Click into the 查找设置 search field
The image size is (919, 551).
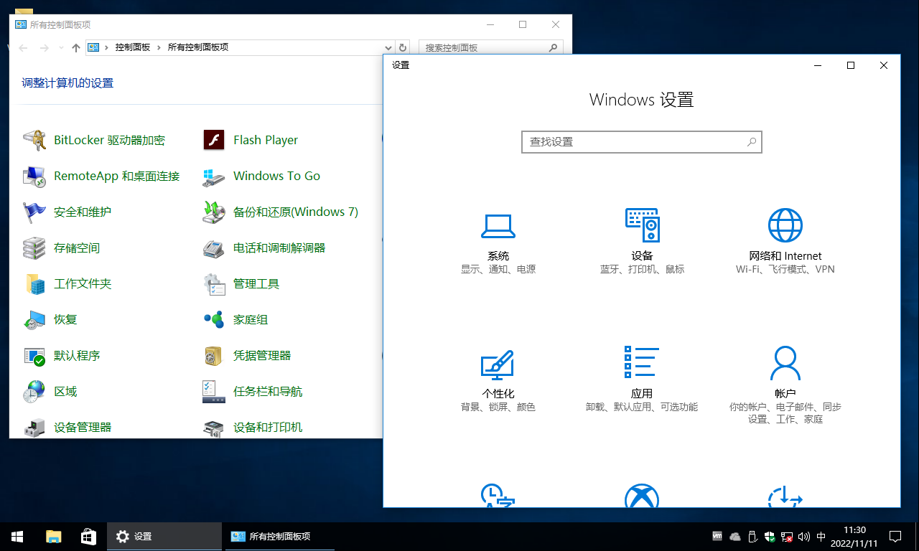642,142
